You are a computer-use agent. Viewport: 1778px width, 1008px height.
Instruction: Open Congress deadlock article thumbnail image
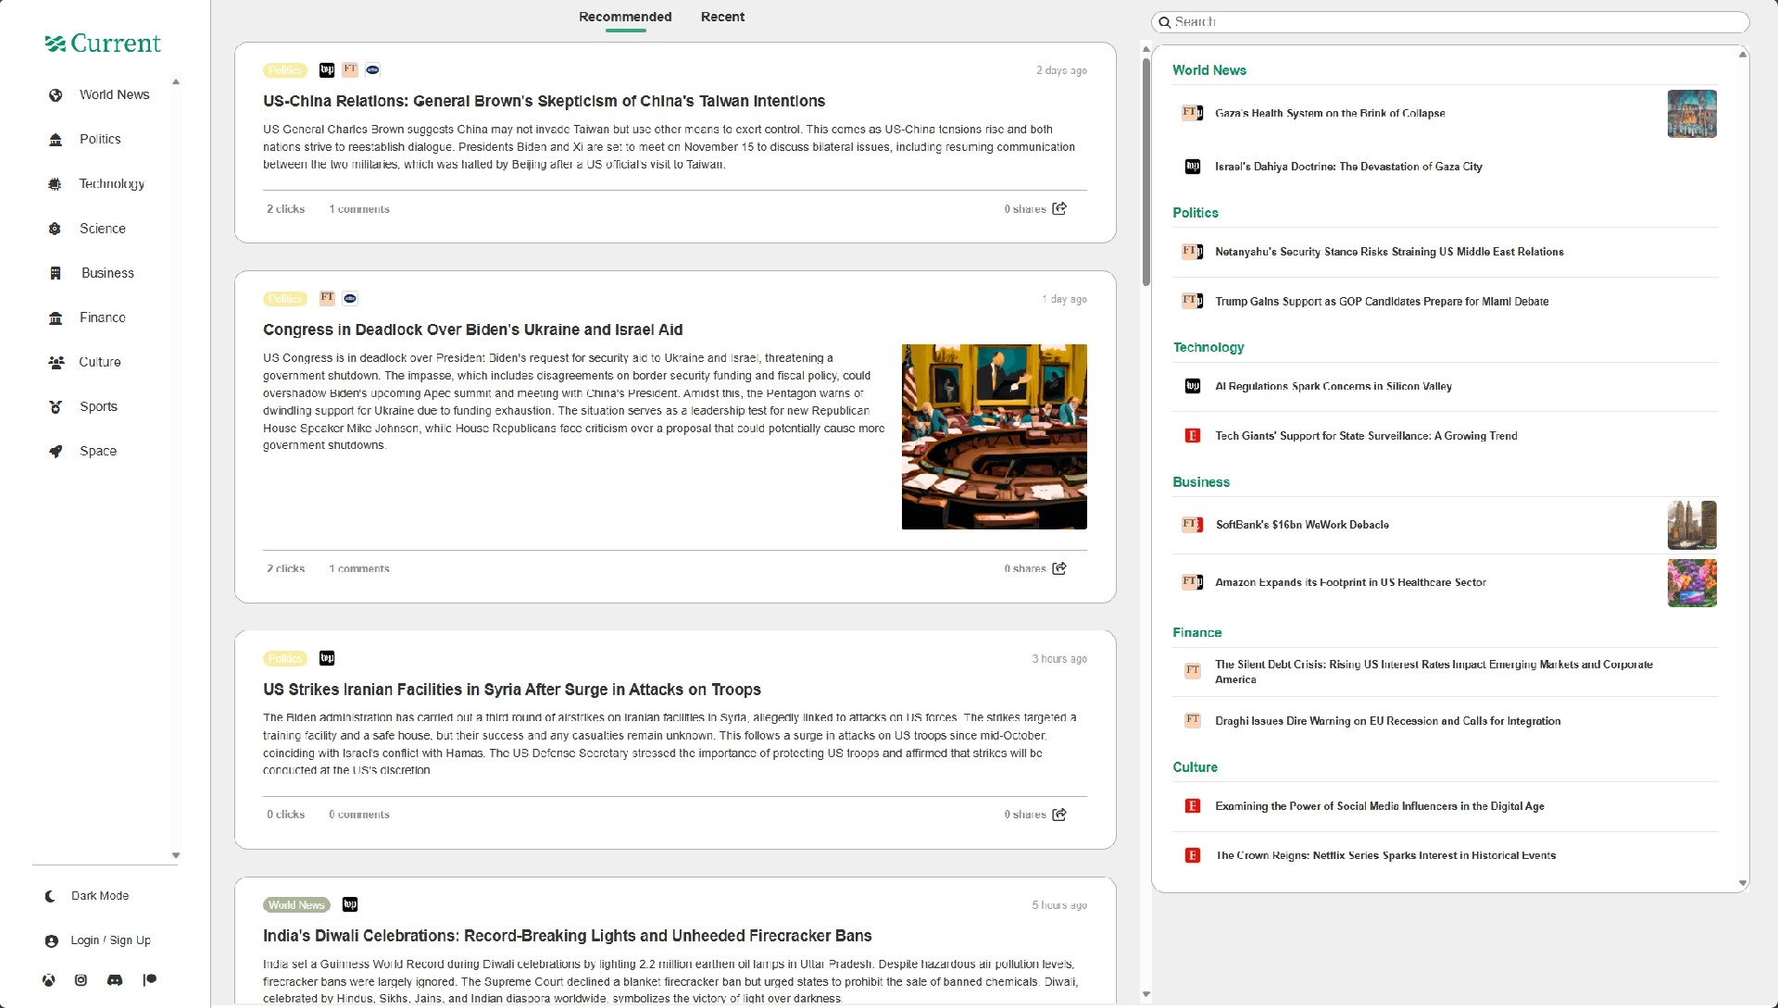coord(994,437)
